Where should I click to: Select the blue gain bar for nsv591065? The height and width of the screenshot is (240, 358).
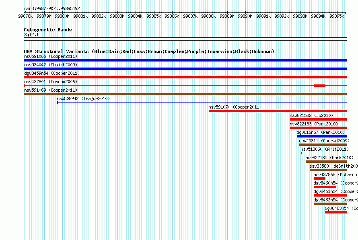tap(185, 60)
